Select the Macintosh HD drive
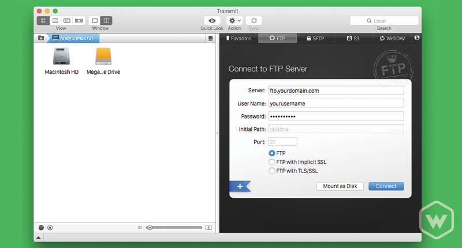This screenshot has width=462, height=248. (x=62, y=61)
